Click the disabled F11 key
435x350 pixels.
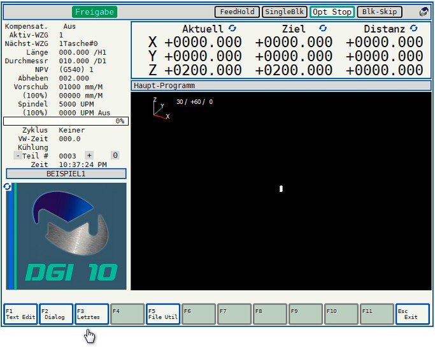click(377, 314)
